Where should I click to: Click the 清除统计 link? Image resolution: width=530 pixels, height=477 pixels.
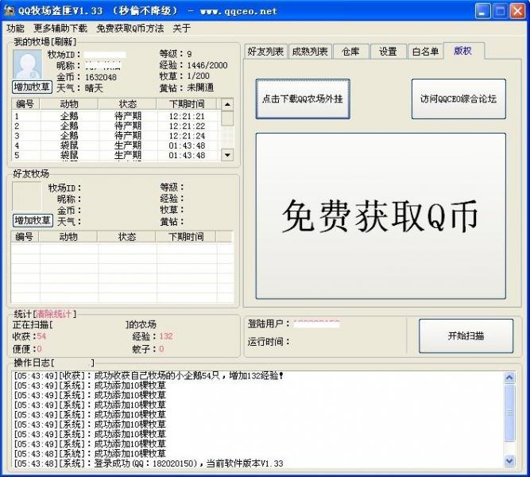point(54,314)
